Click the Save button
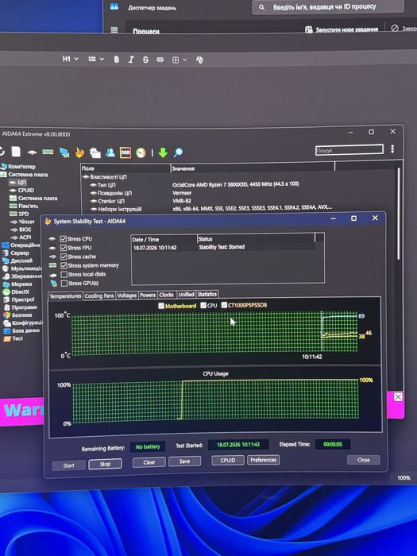 tap(184, 461)
